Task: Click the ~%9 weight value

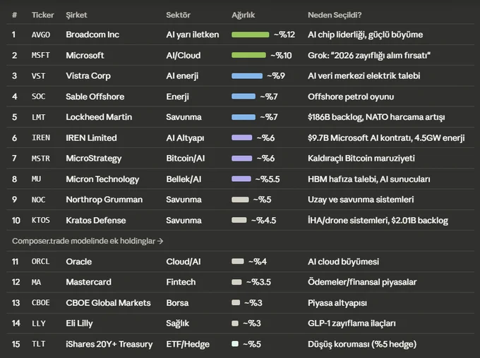Action: (276, 76)
